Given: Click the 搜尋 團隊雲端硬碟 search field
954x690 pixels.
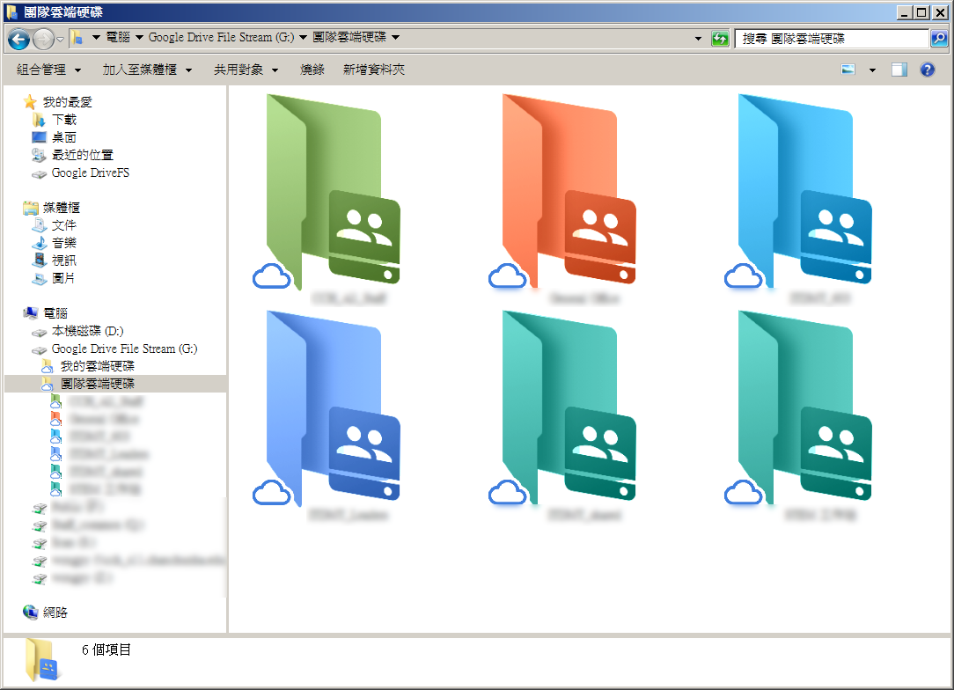Looking at the screenshot, I should 831,39.
